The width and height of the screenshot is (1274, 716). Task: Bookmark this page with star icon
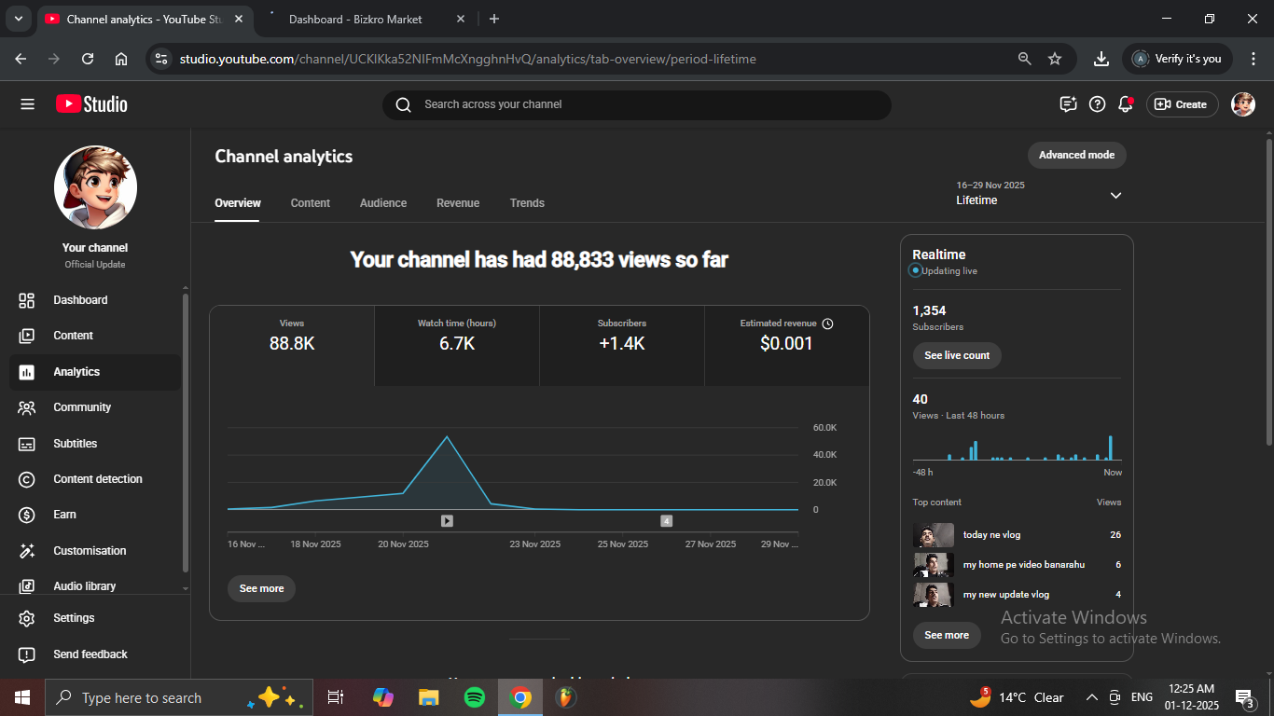click(x=1055, y=59)
